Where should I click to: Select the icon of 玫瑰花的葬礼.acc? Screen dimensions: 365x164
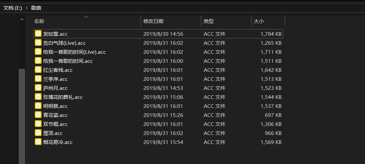38,97
